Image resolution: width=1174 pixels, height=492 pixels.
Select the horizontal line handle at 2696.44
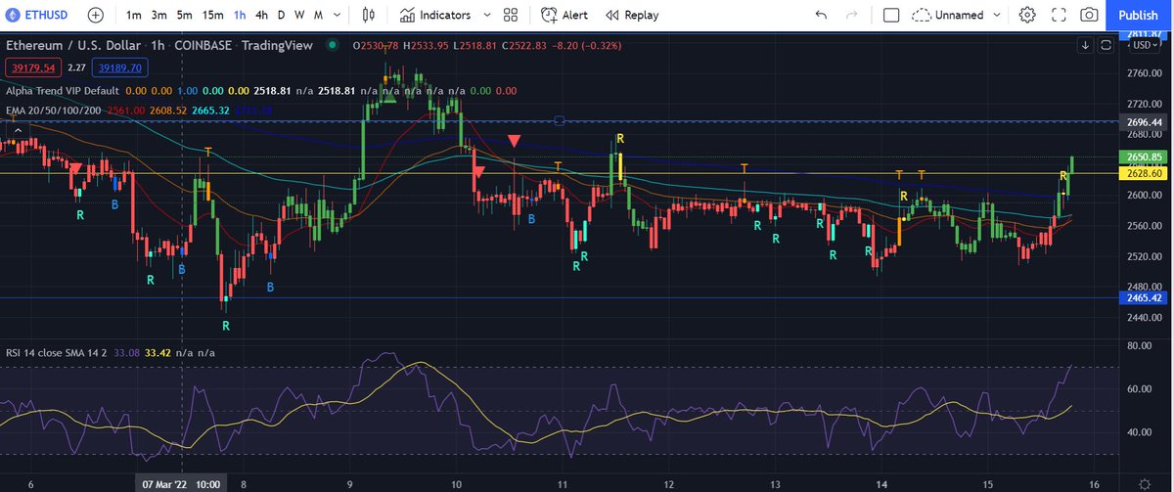[x=559, y=121]
